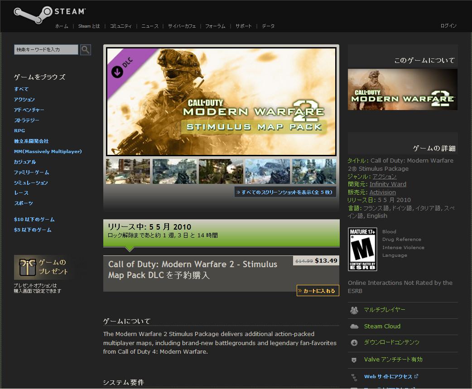The image size is (472, 389).
Task: Click the gift box icon
Action: coord(27,267)
